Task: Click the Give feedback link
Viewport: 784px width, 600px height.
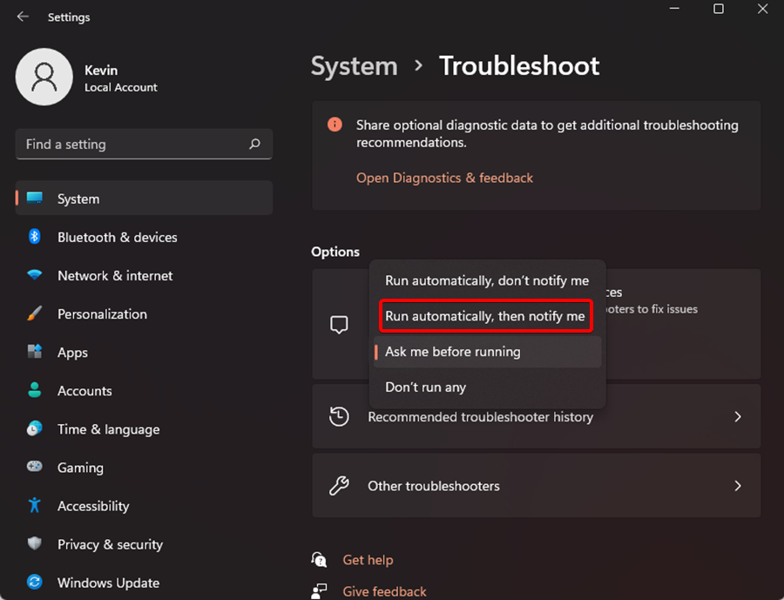Action: (384, 591)
